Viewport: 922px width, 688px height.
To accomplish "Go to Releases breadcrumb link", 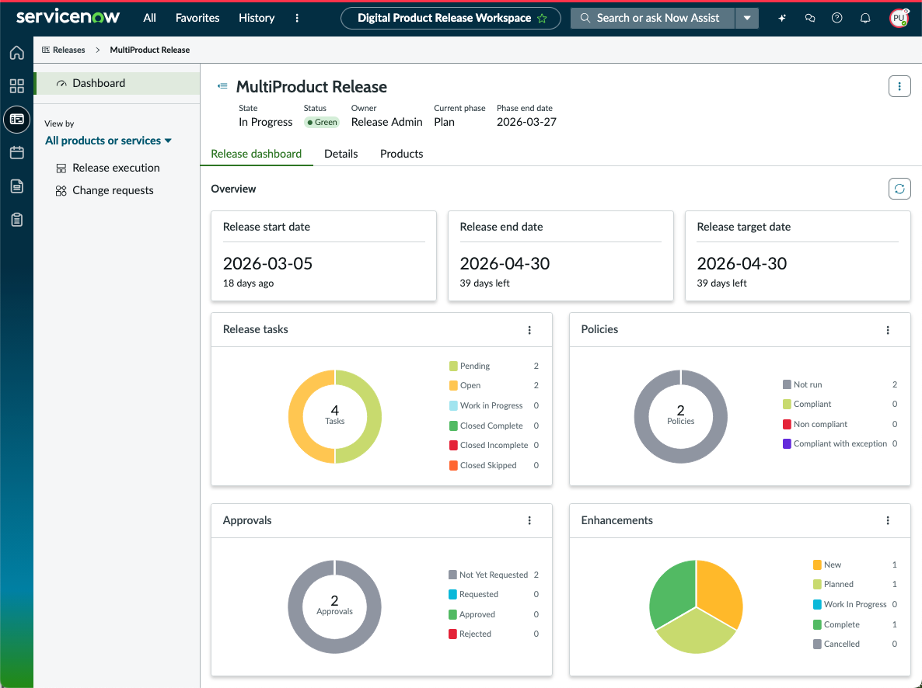I will 68,50.
